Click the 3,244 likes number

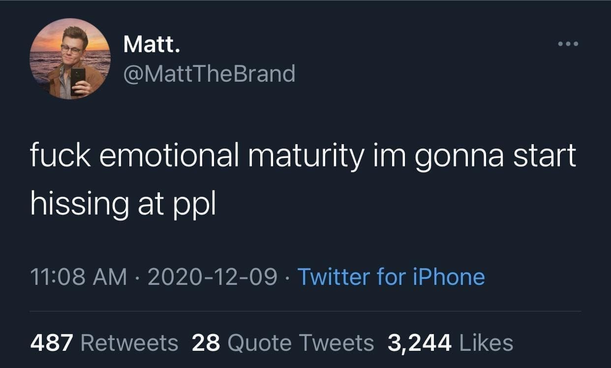[x=419, y=342]
